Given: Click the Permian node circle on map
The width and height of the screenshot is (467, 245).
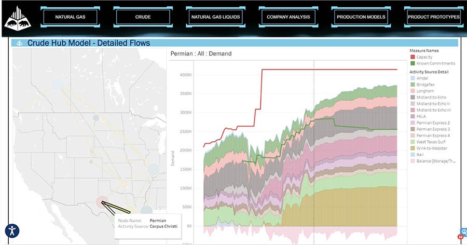Looking at the screenshot, I should [x=102, y=202].
